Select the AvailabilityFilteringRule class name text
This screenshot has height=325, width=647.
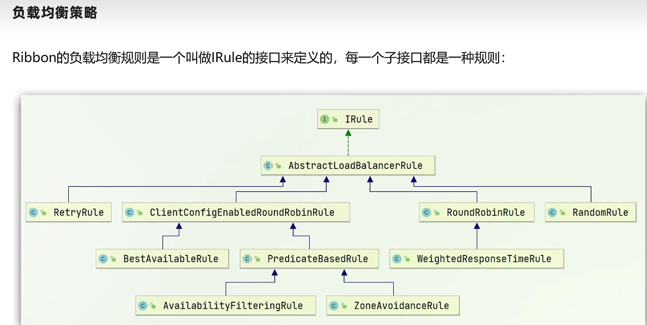pos(233,306)
